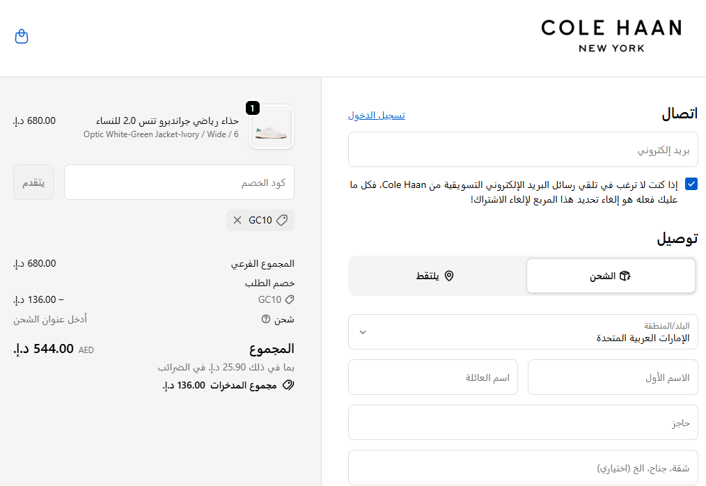706x486 pixels.
Task: Click the shipping help question mark icon
Action: (266, 319)
